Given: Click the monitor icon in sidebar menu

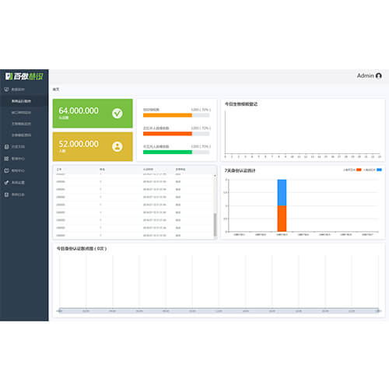Looking at the screenshot, I should click(x=7, y=89).
